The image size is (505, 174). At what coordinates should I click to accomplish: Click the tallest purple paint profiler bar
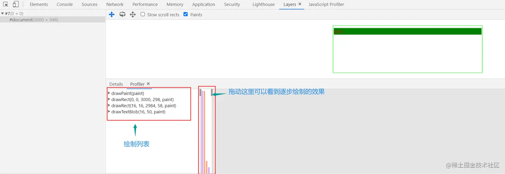point(202,132)
